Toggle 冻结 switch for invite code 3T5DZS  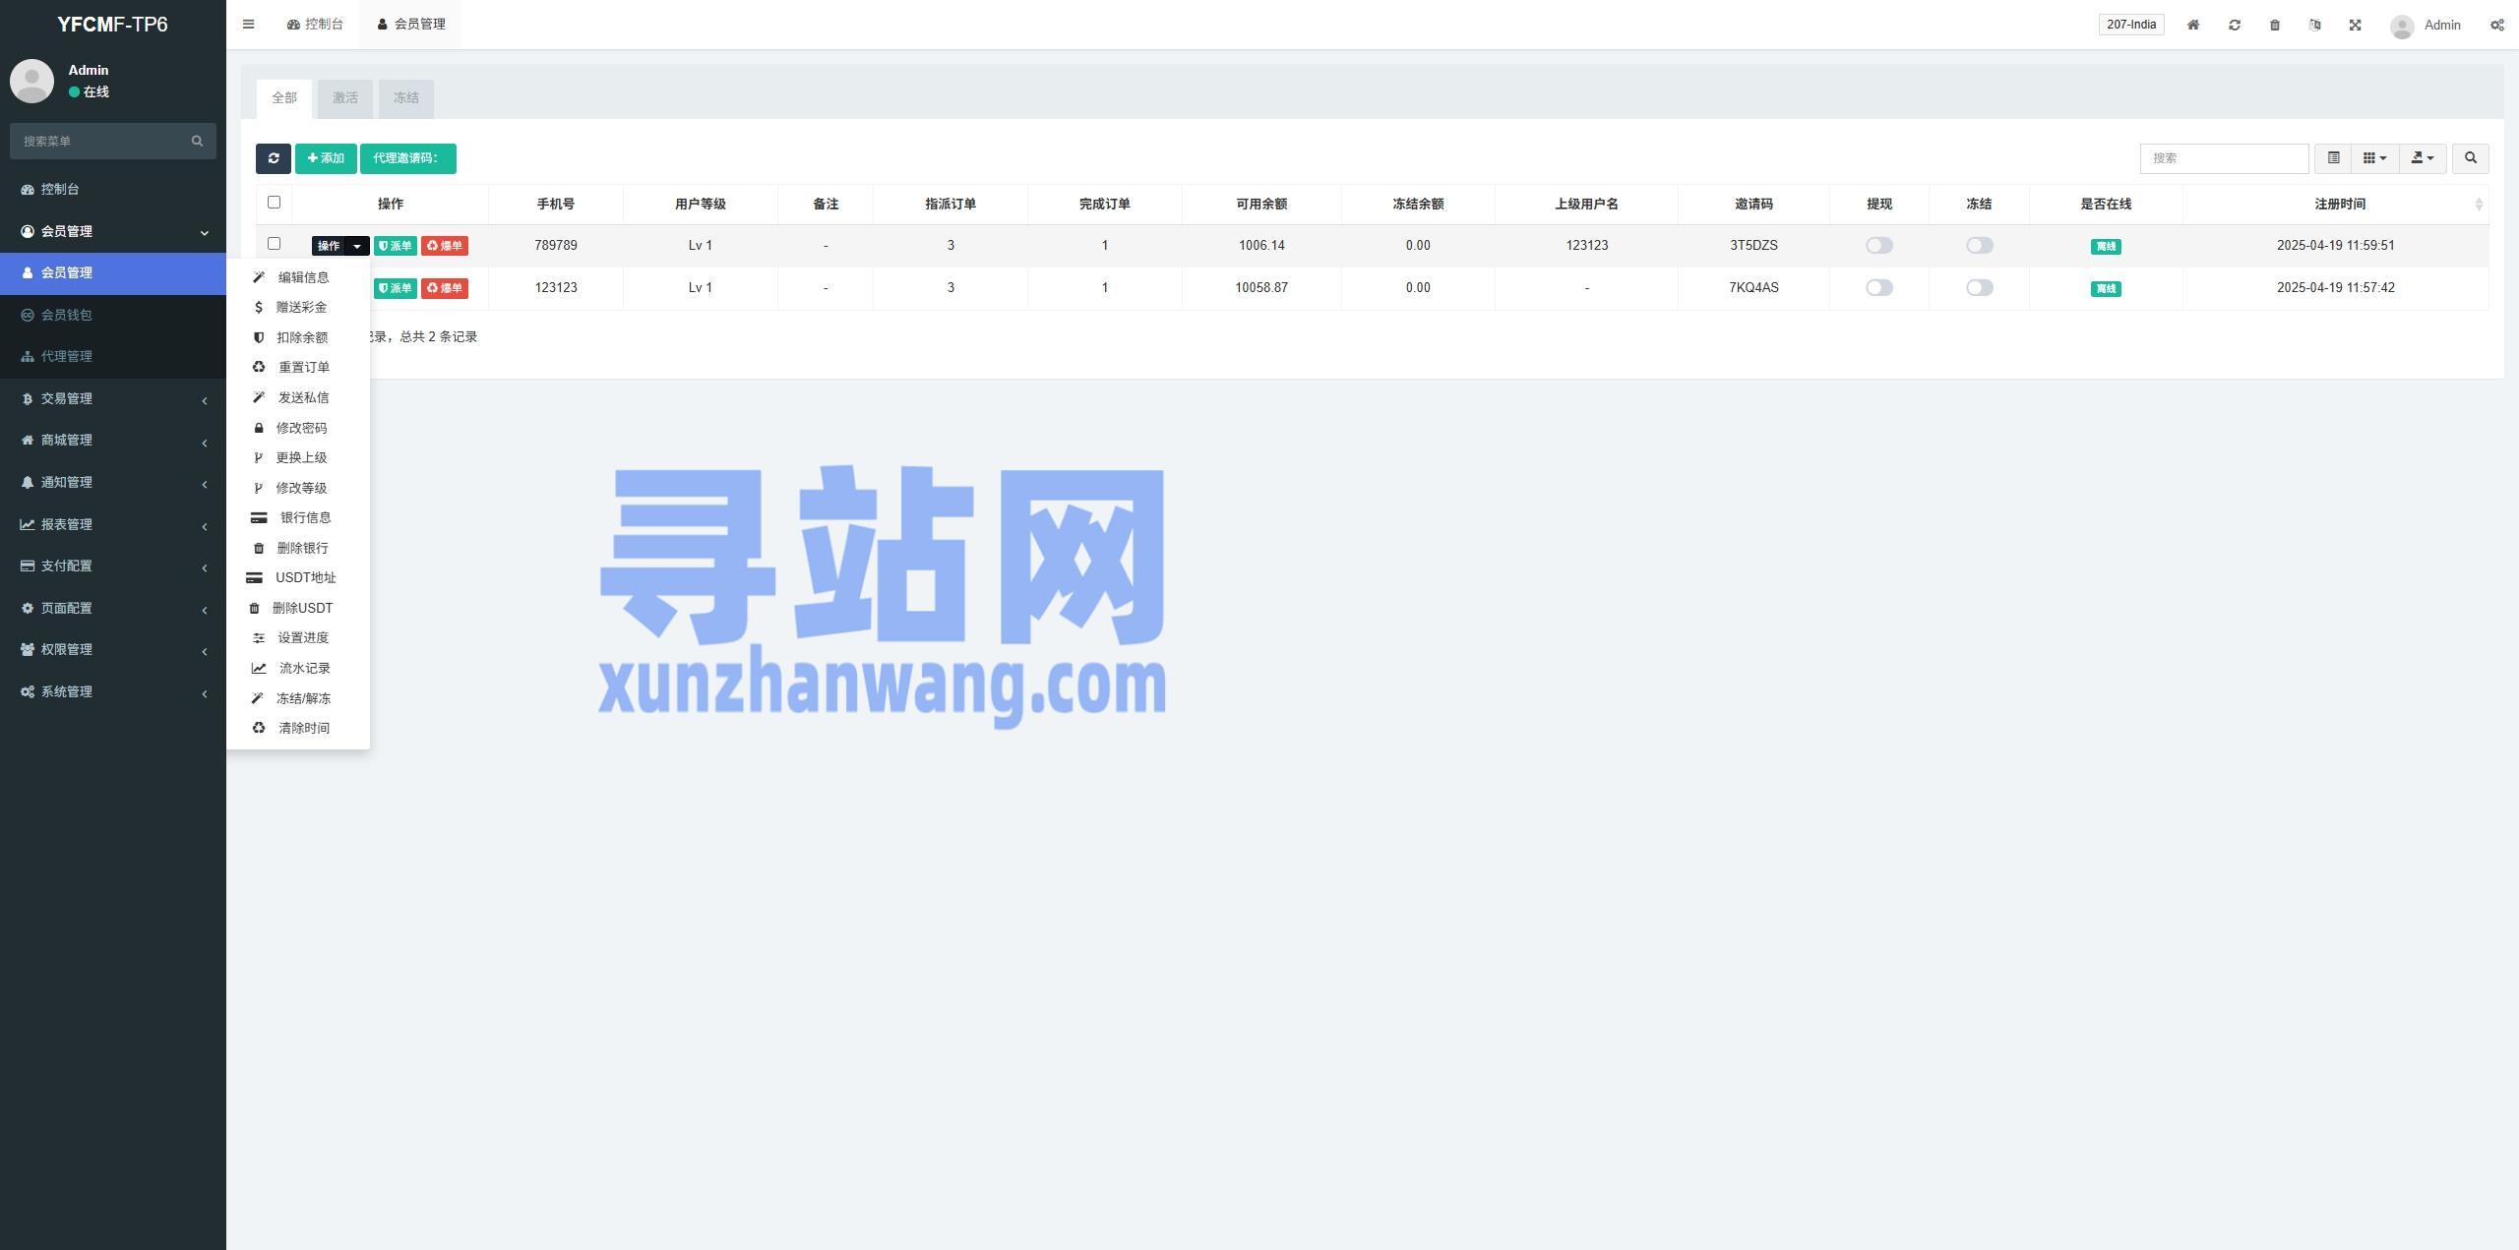[1980, 246]
